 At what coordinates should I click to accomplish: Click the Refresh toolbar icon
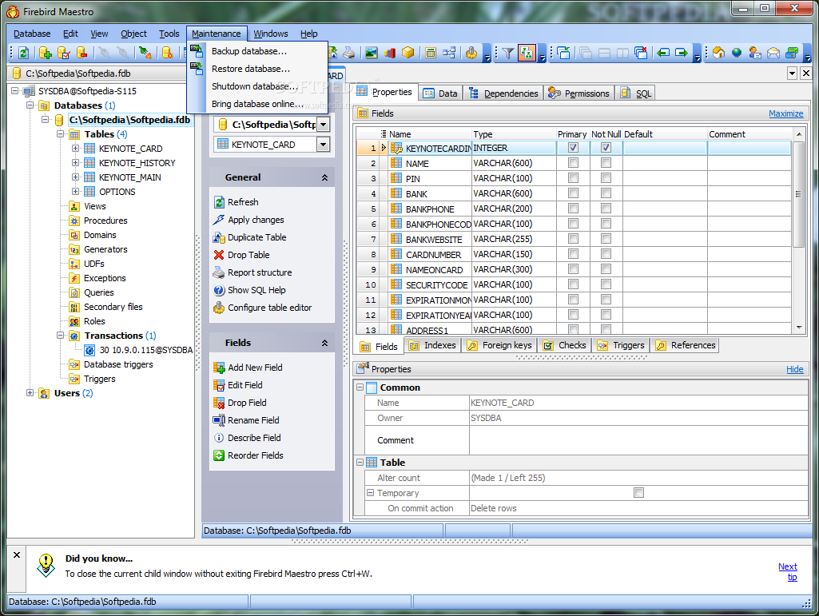coord(23,53)
